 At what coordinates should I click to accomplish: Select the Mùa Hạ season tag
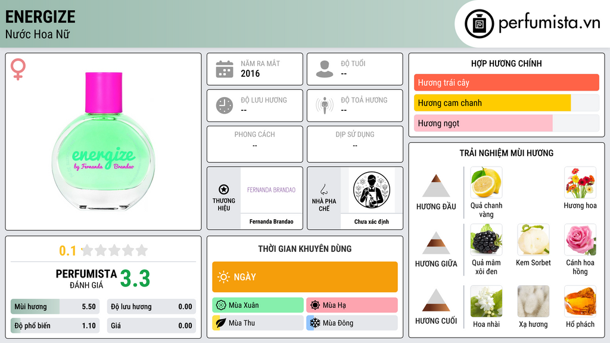pyautogui.click(x=352, y=305)
